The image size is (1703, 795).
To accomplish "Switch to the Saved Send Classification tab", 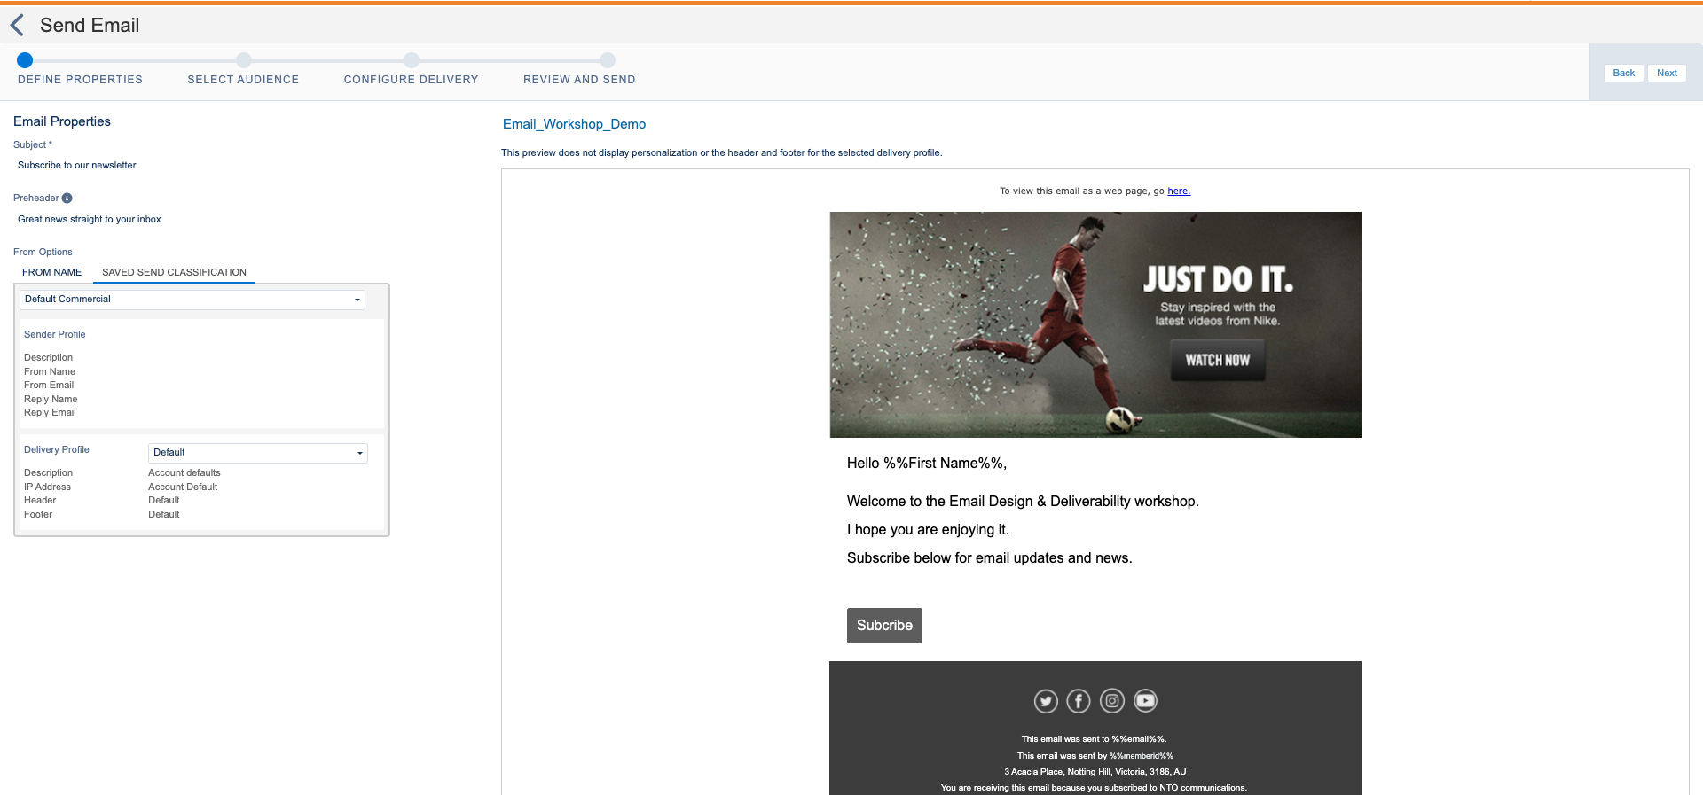I will click(x=174, y=273).
